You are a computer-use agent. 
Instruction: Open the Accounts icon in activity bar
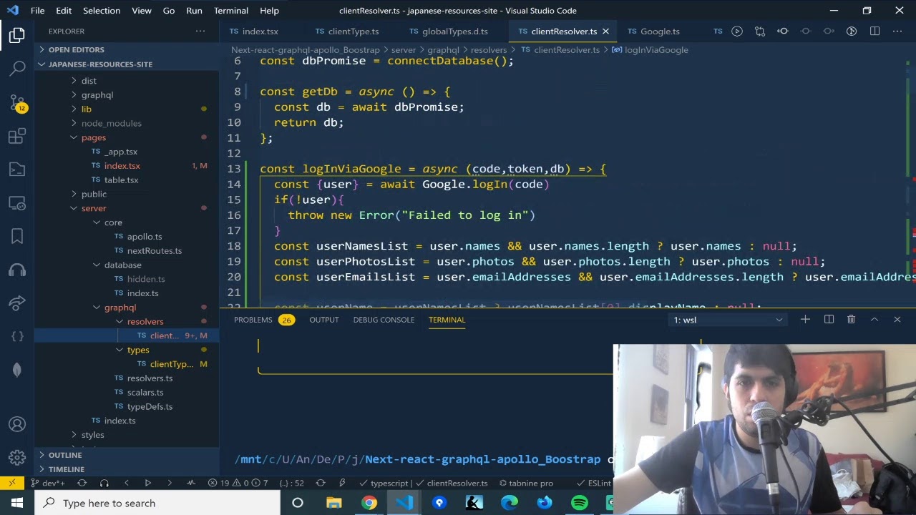(x=17, y=424)
